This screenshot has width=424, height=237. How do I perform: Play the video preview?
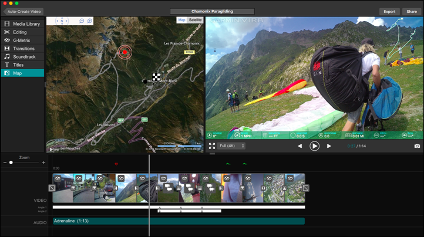coord(315,146)
